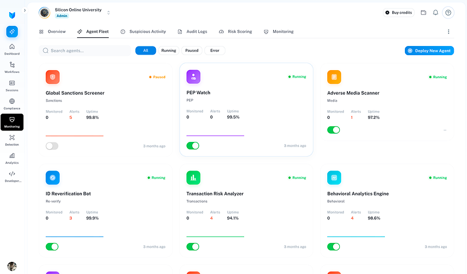Focus the Search agents input
The image size is (467, 274).
click(85, 51)
